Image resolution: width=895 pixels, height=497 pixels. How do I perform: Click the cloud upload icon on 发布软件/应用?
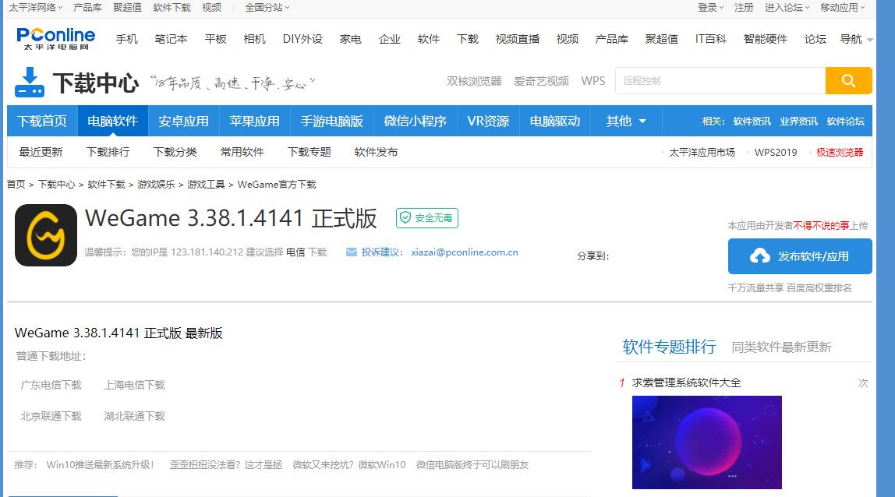[x=759, y=256]
